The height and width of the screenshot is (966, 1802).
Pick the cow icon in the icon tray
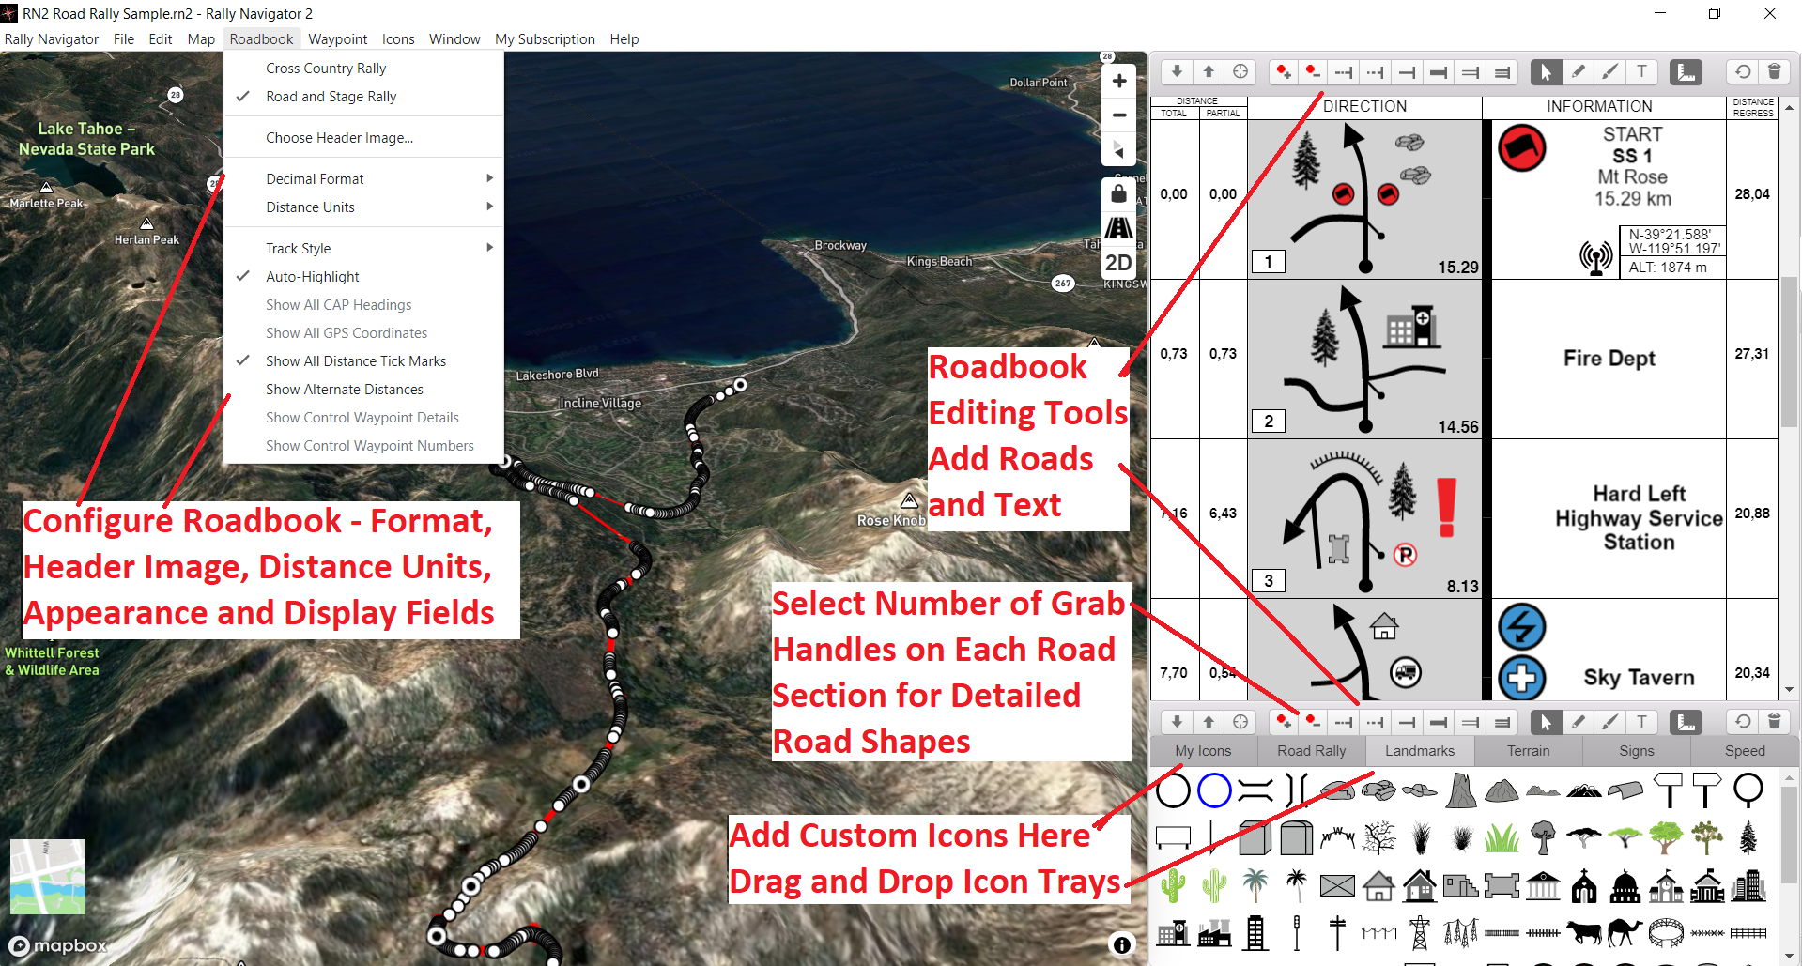pyautogui.click(x=1584, y=932)
